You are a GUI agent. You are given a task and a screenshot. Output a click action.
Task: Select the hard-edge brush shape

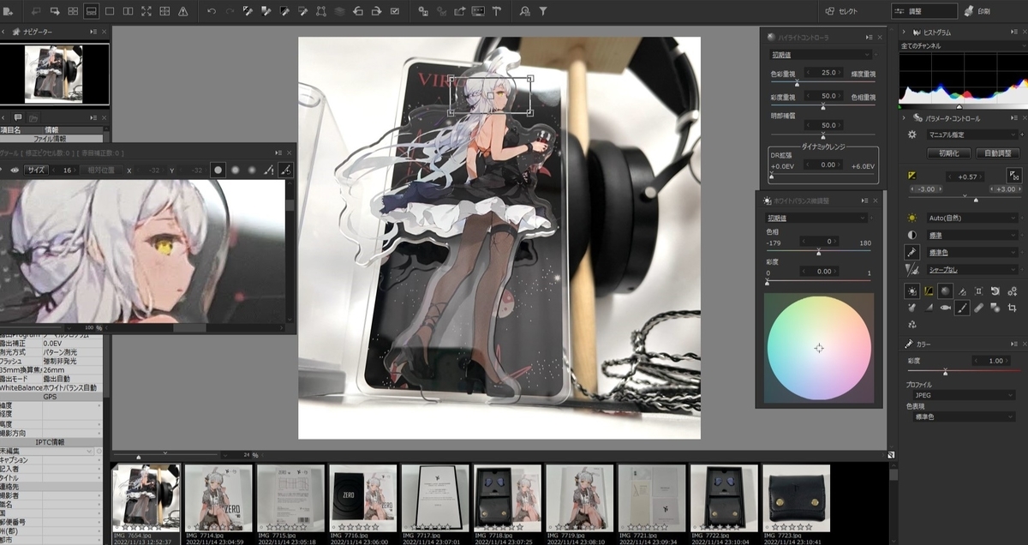(x=218, y=170)
